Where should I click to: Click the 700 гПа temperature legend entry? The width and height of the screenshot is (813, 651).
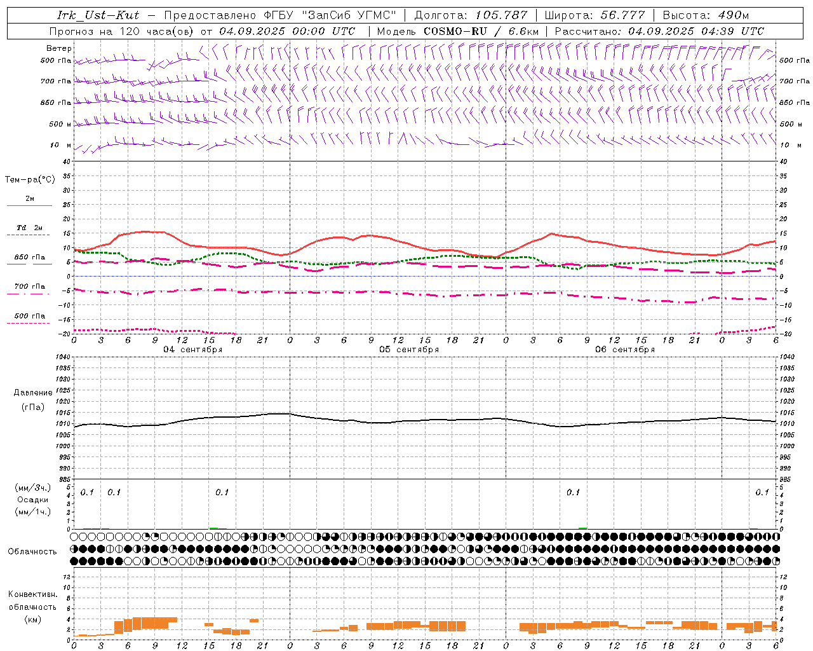pos(29,287)
